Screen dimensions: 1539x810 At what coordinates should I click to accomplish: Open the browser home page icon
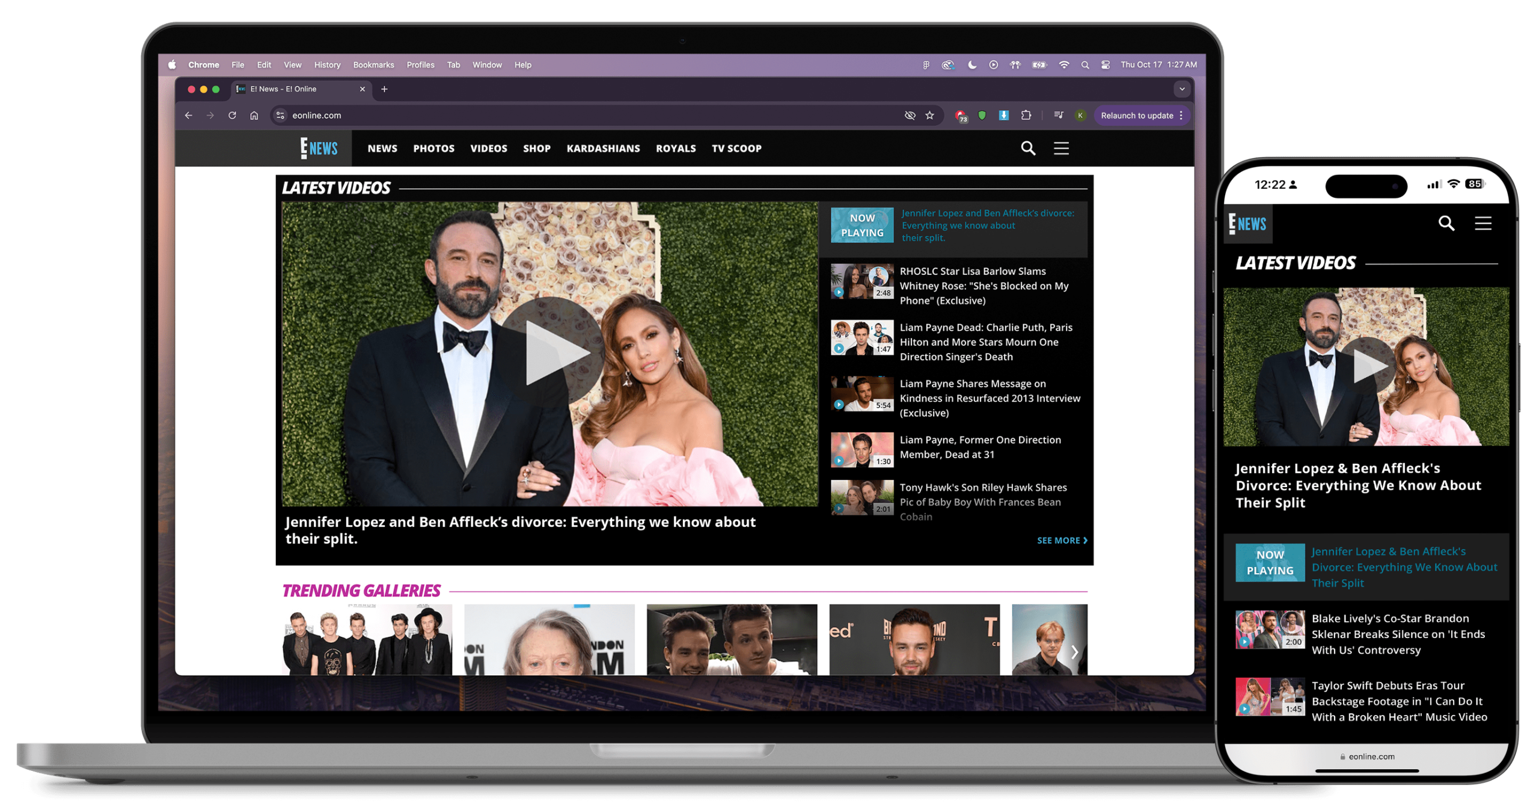point(254,115)
